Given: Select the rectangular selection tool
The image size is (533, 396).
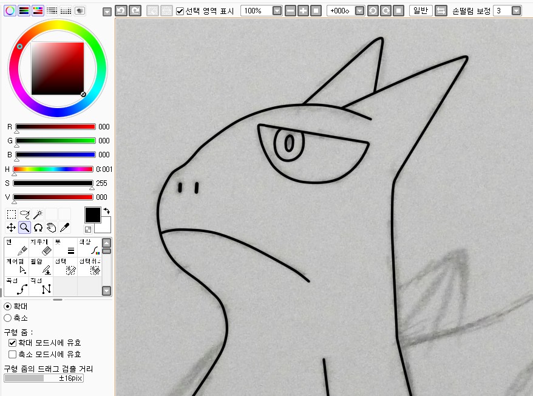Looking at the screenshot, I should click(11, 214).
